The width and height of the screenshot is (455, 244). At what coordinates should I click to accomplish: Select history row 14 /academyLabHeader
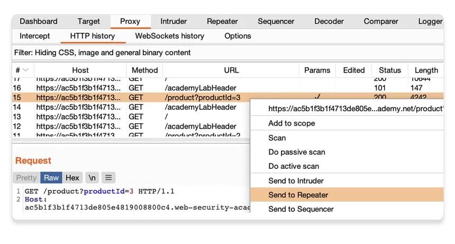coord(131,107)
